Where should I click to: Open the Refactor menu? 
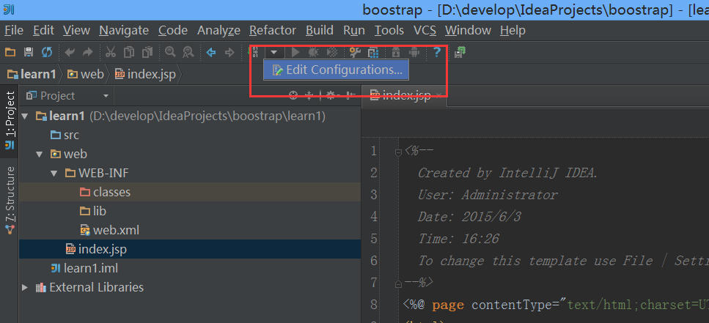(273, 30)
